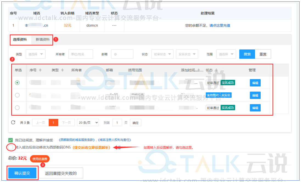Image resolution: width=301 pixels, height=182 pixels.
Task: Sort table by 类型 column arrows
Action: tap(62, 70)
